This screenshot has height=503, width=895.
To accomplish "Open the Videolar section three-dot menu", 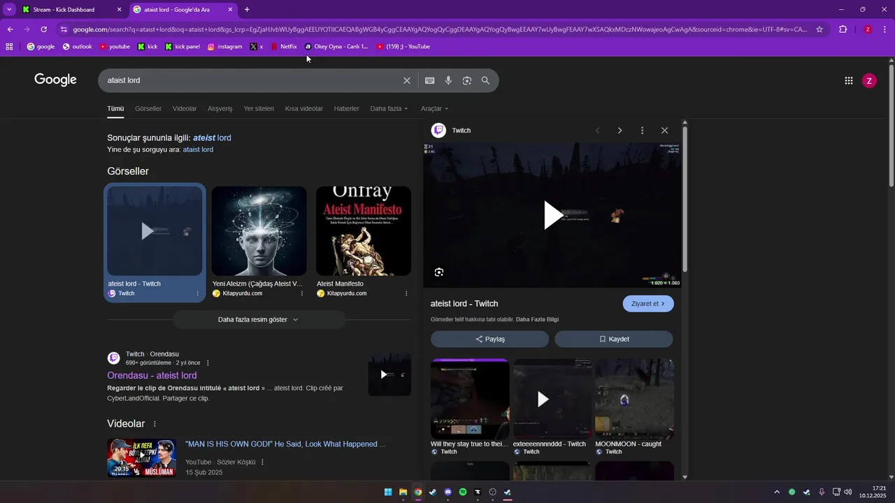I will tap(155, 424).
